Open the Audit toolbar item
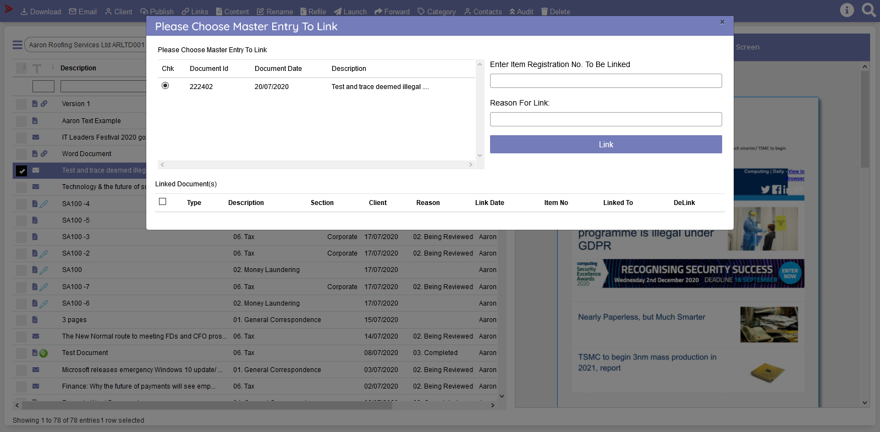Image resolution: width=880 pixels, height=432 pixels. pyautogui.click(x=521, y=12)
